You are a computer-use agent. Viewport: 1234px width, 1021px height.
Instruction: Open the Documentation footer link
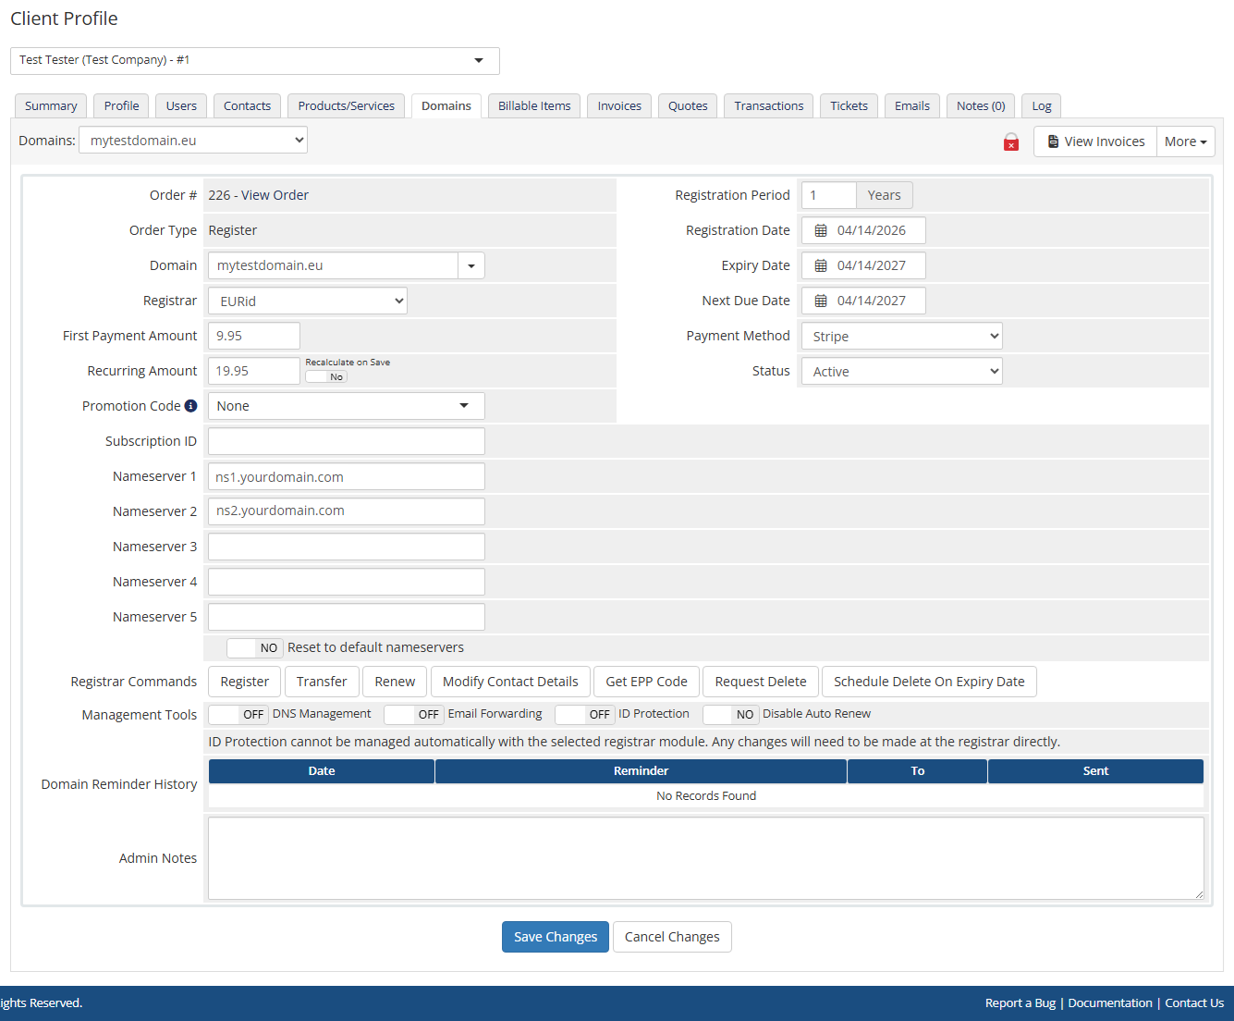(1110, 1003)
